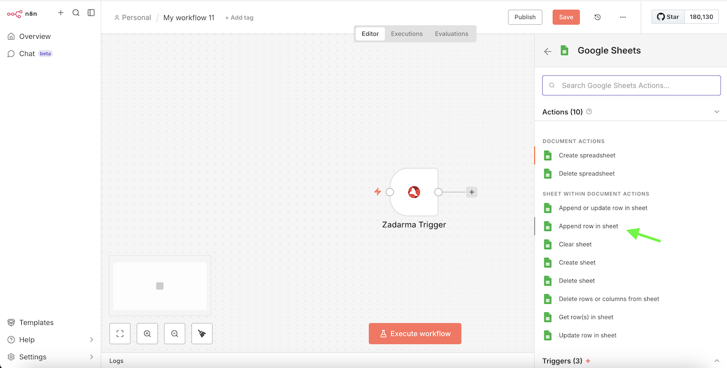Click the Sheets icon next to Update row

[x=547, y=335]
